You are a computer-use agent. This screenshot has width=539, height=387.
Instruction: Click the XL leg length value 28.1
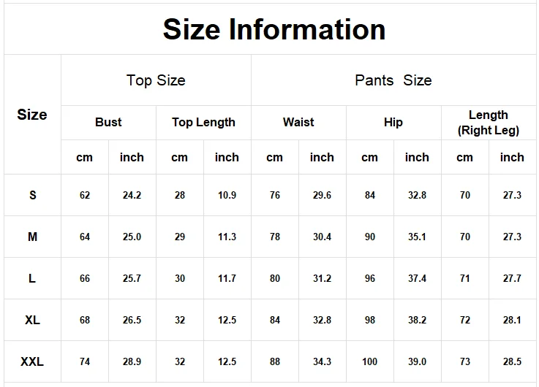point(512,320)
